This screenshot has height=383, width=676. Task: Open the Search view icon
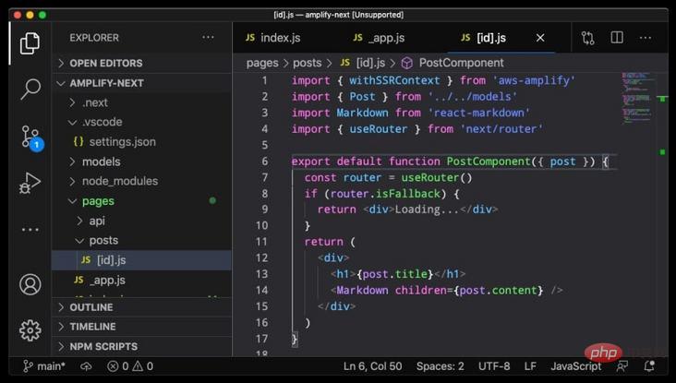tap(30, 90)
